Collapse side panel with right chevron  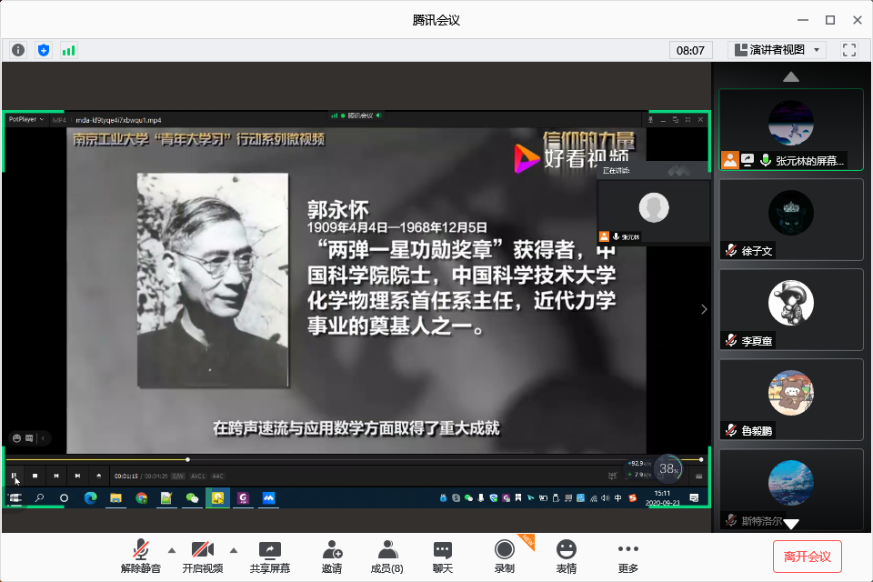pos(704,309)
